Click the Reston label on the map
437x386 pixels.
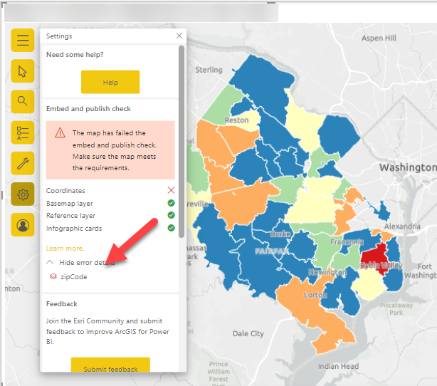[x=236, y=120]
